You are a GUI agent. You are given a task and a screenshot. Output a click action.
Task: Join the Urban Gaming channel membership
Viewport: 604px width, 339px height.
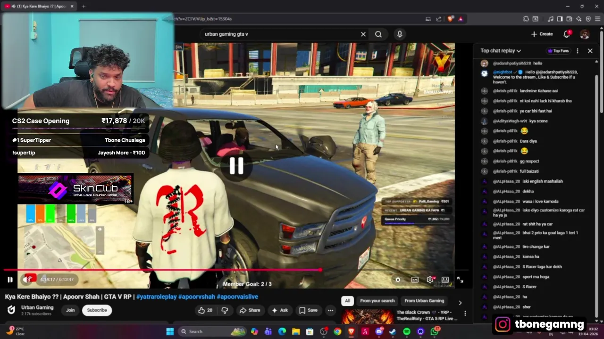click(70, 310)
